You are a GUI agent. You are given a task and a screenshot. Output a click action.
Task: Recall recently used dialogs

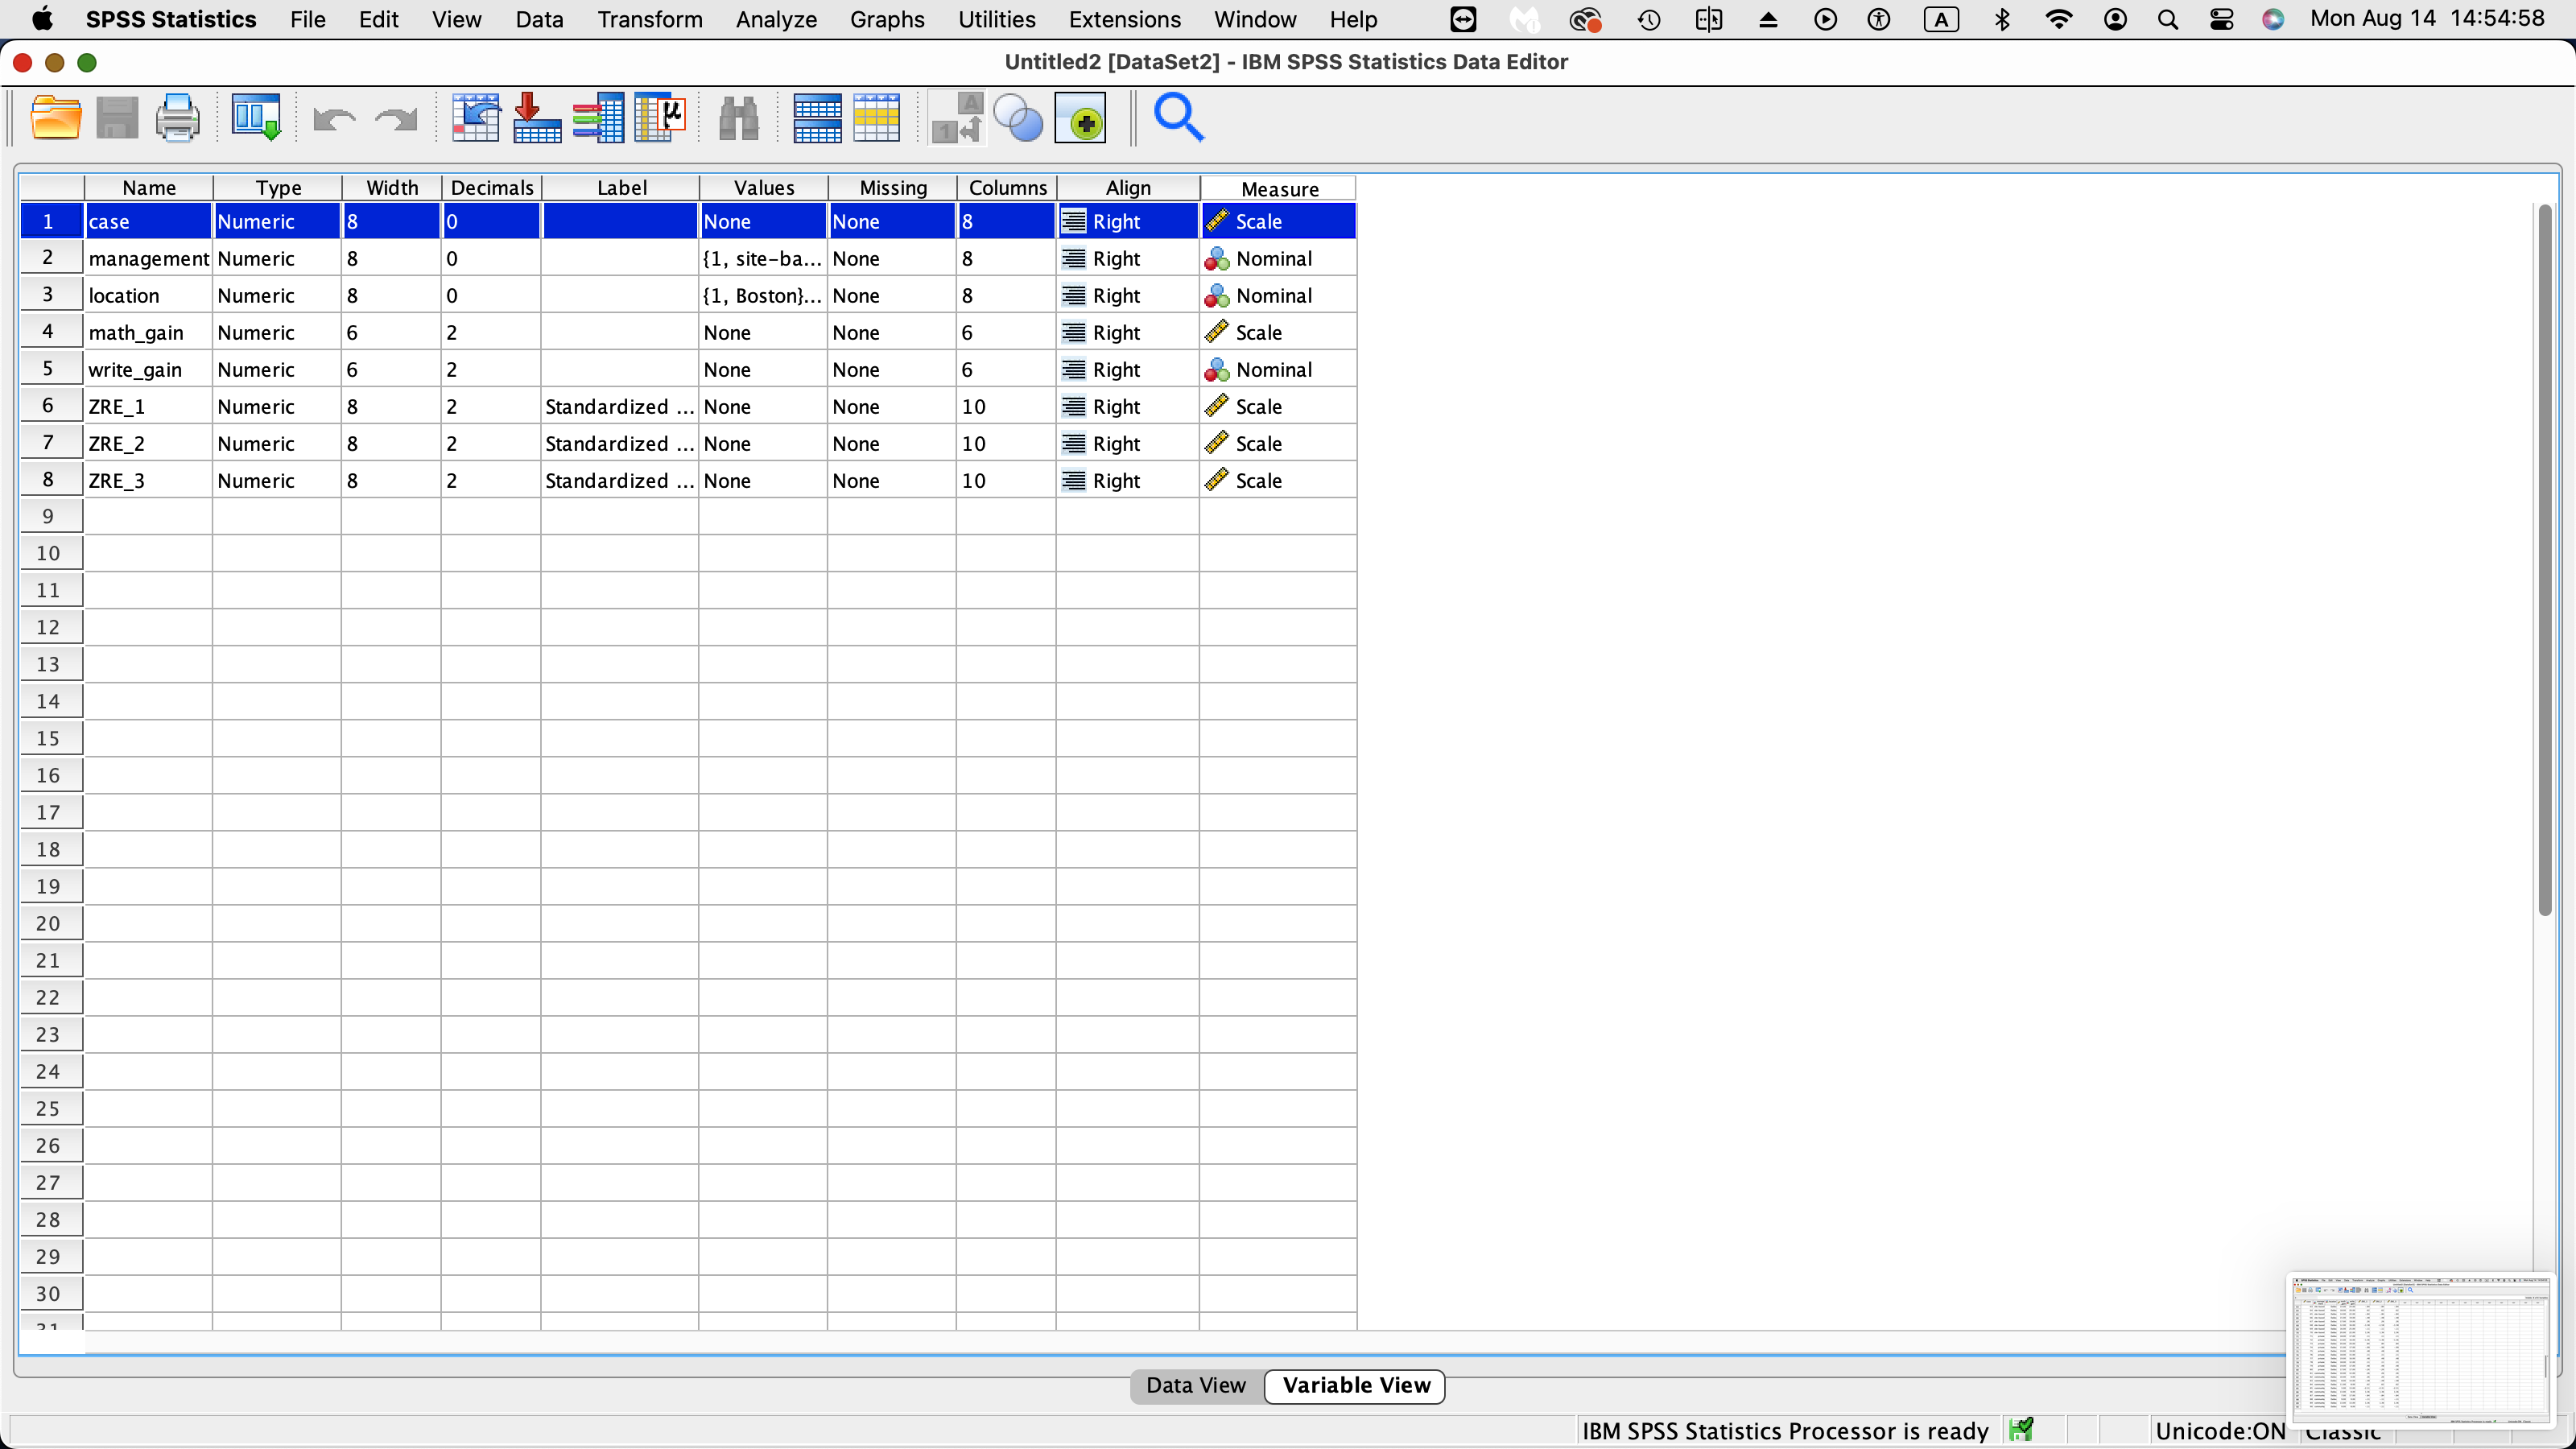coord(255,117)
